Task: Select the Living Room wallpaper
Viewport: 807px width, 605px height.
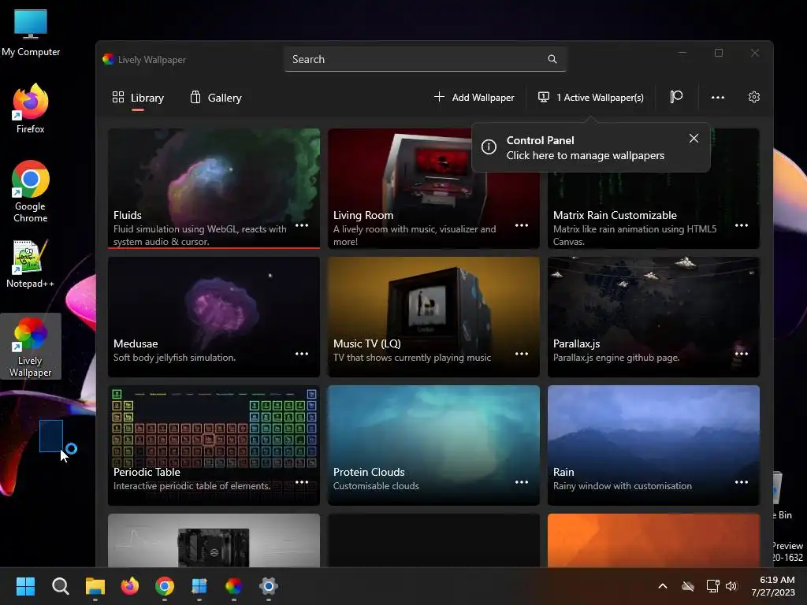Action: (x=433, y=188)
